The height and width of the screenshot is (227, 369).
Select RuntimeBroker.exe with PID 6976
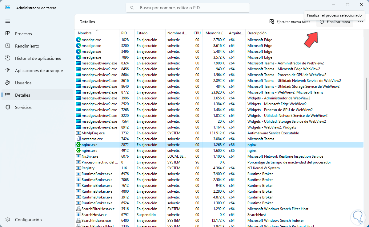pyautogui.click(x=219, y=174)
